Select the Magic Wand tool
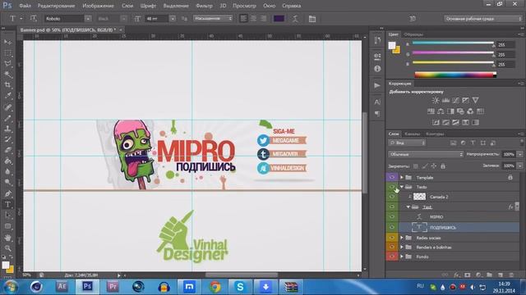This screenshot has height=295, width=526. 7,75
